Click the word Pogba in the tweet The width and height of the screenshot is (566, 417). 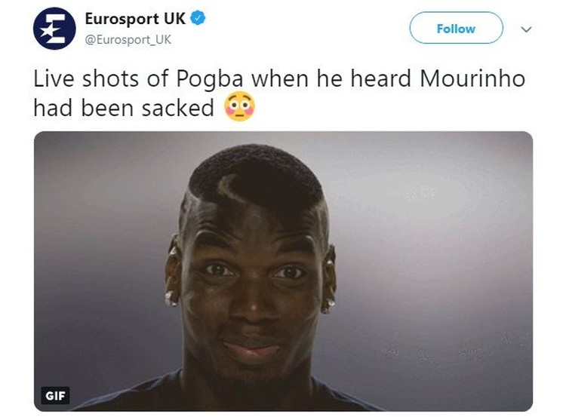coord(210,79)
